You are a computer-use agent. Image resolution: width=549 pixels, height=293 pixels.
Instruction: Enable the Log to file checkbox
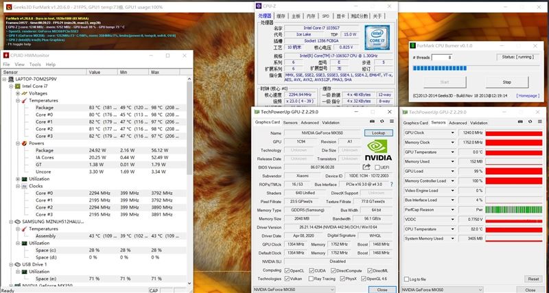[x=406, y=279]
